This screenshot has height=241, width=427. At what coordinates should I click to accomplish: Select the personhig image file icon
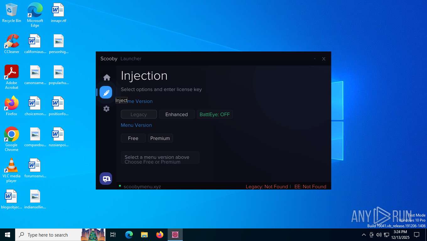point(58,44)
